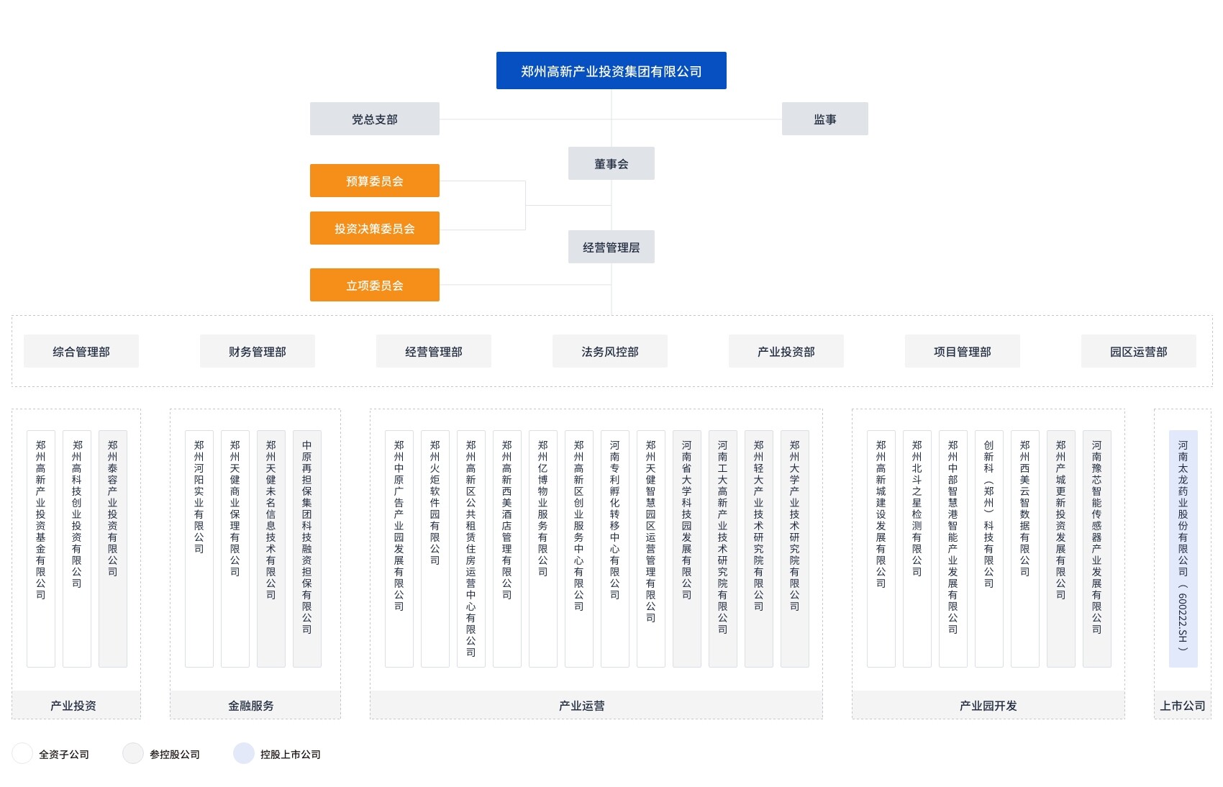Image resolution: width=1223 pixels, height=787 pixels.
Task: Select the 园区运营部 department box
Action: tap(1138, 351)
